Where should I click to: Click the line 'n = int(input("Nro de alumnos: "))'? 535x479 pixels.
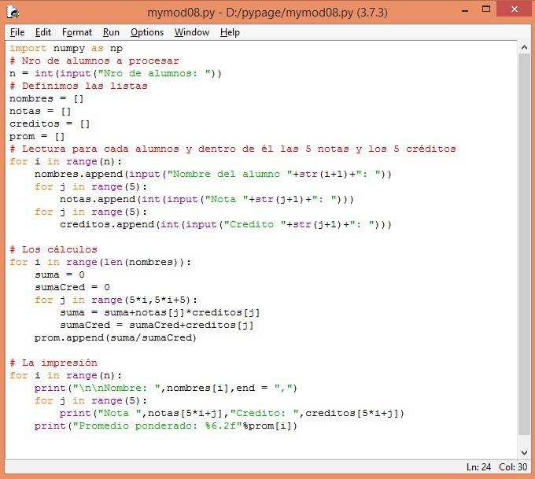[116, 74]
